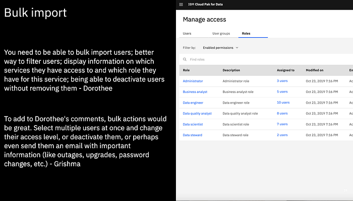The height and width of the screenshot is (201, 353).
Task: Expand the Enabled permissions filter dropdown
Action: point(220,47)
